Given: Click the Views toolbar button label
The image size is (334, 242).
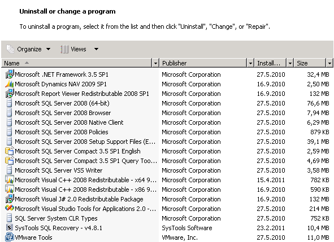Looking at the screenshot, I should tap(79, 49).
